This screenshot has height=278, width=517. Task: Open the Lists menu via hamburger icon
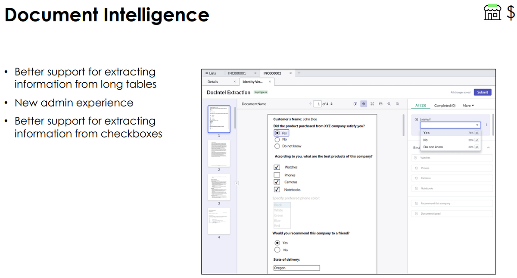(207, 73)
